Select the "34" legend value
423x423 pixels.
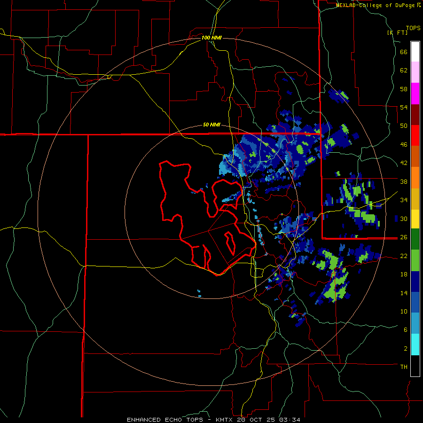pyautogui.click(x=404, y=200)
